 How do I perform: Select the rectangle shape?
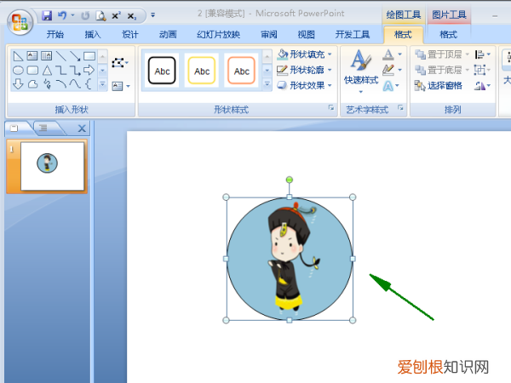click(x=89, y=56)
